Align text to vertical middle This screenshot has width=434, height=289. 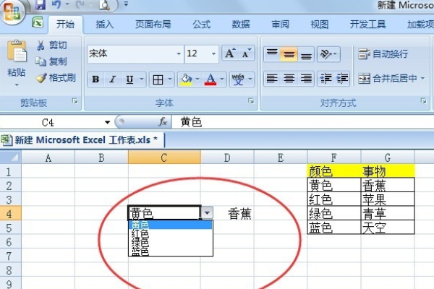coord(289,53)
